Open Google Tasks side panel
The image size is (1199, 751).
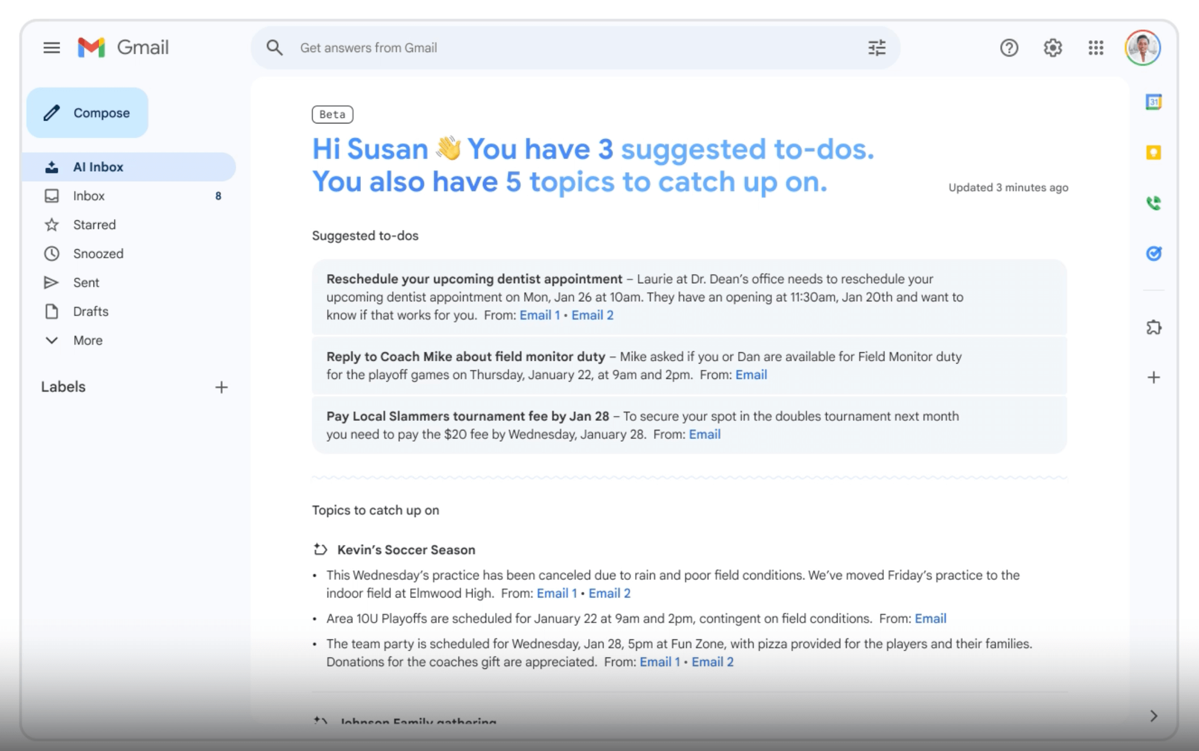tap(1153, 254)
